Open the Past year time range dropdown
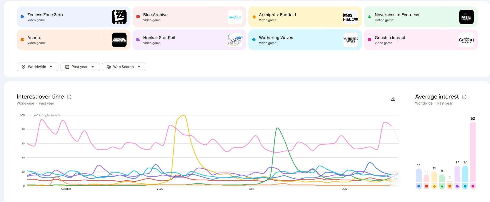Screen dimensions: 490x202 click(x=80, y=67)
